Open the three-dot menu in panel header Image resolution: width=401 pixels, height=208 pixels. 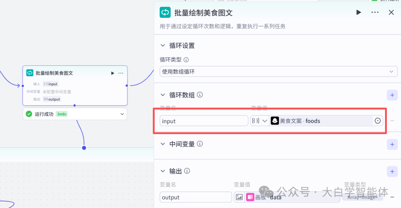(x=375, y=12)
